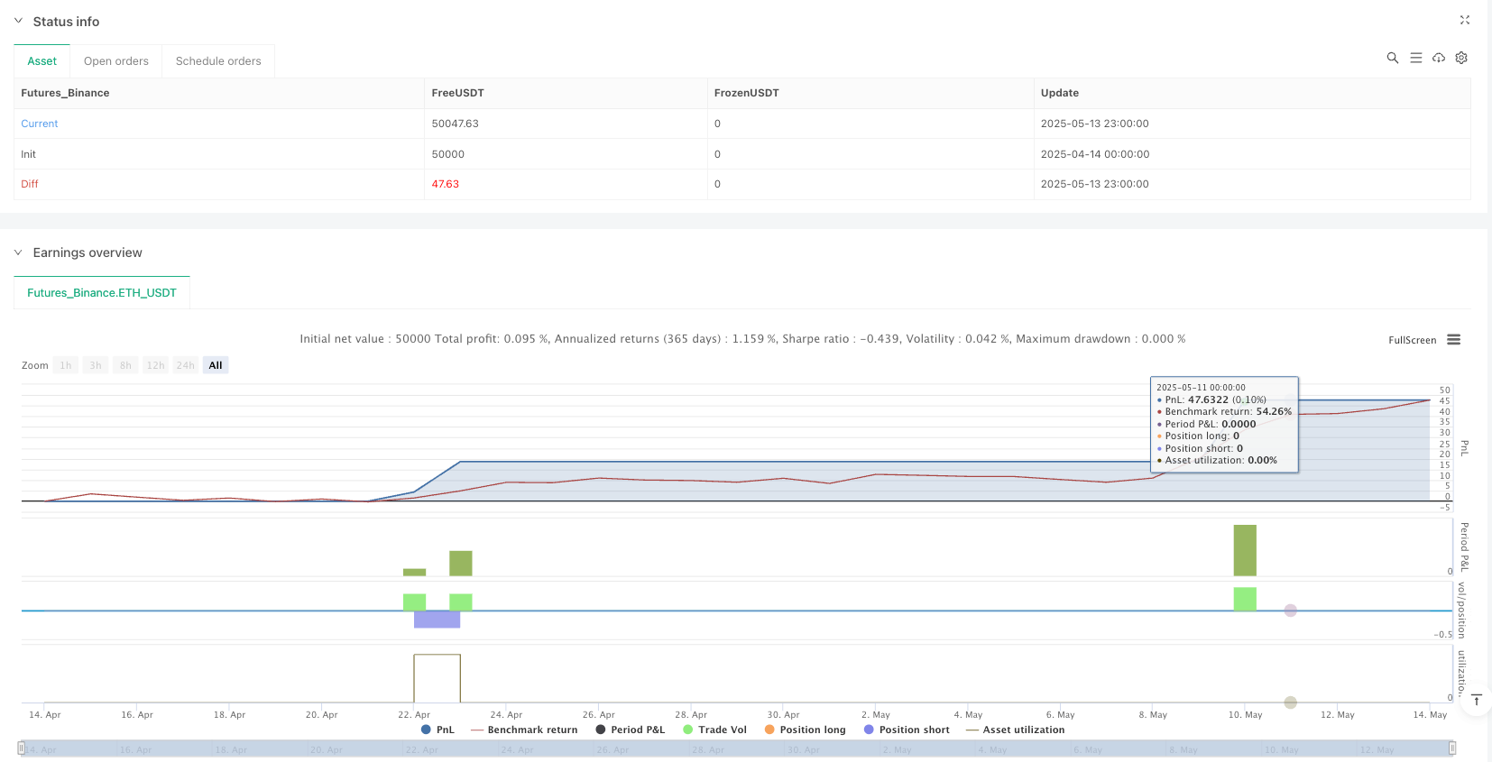
Task: Set chart zoom to 24h
Action: [185, 365]
